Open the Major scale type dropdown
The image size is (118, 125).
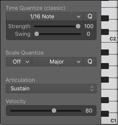click(x=58, y=62)
